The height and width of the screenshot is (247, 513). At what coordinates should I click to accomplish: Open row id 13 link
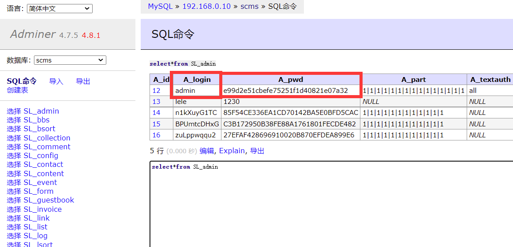(157, 102)
